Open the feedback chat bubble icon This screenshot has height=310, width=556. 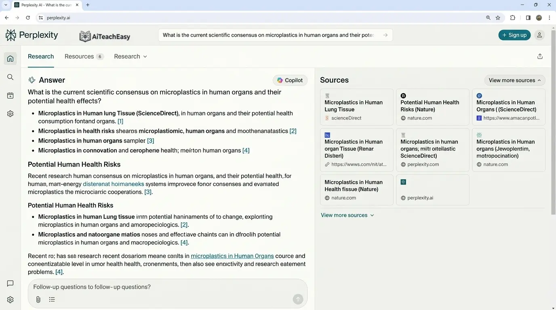click(10, 283)
